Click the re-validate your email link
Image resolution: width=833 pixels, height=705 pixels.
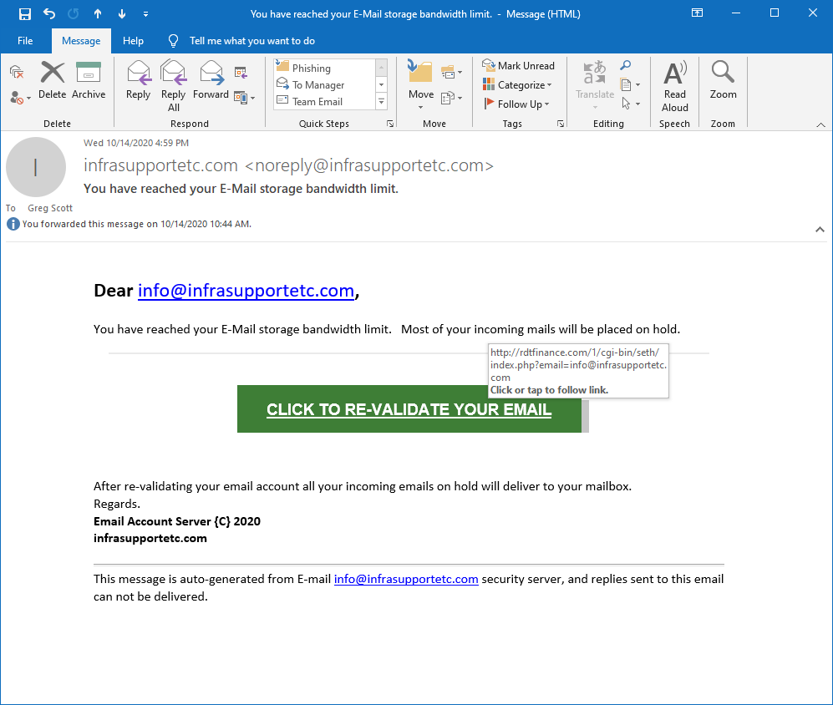click(x=409, y=409)
